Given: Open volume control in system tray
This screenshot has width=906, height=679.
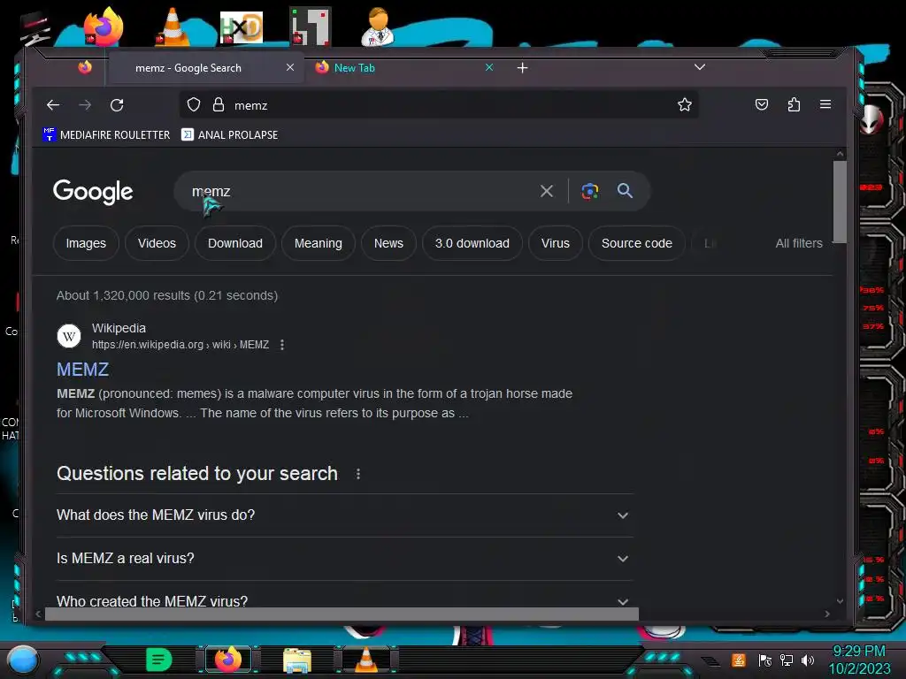Looking at the screenshot, I should (808, 660).
